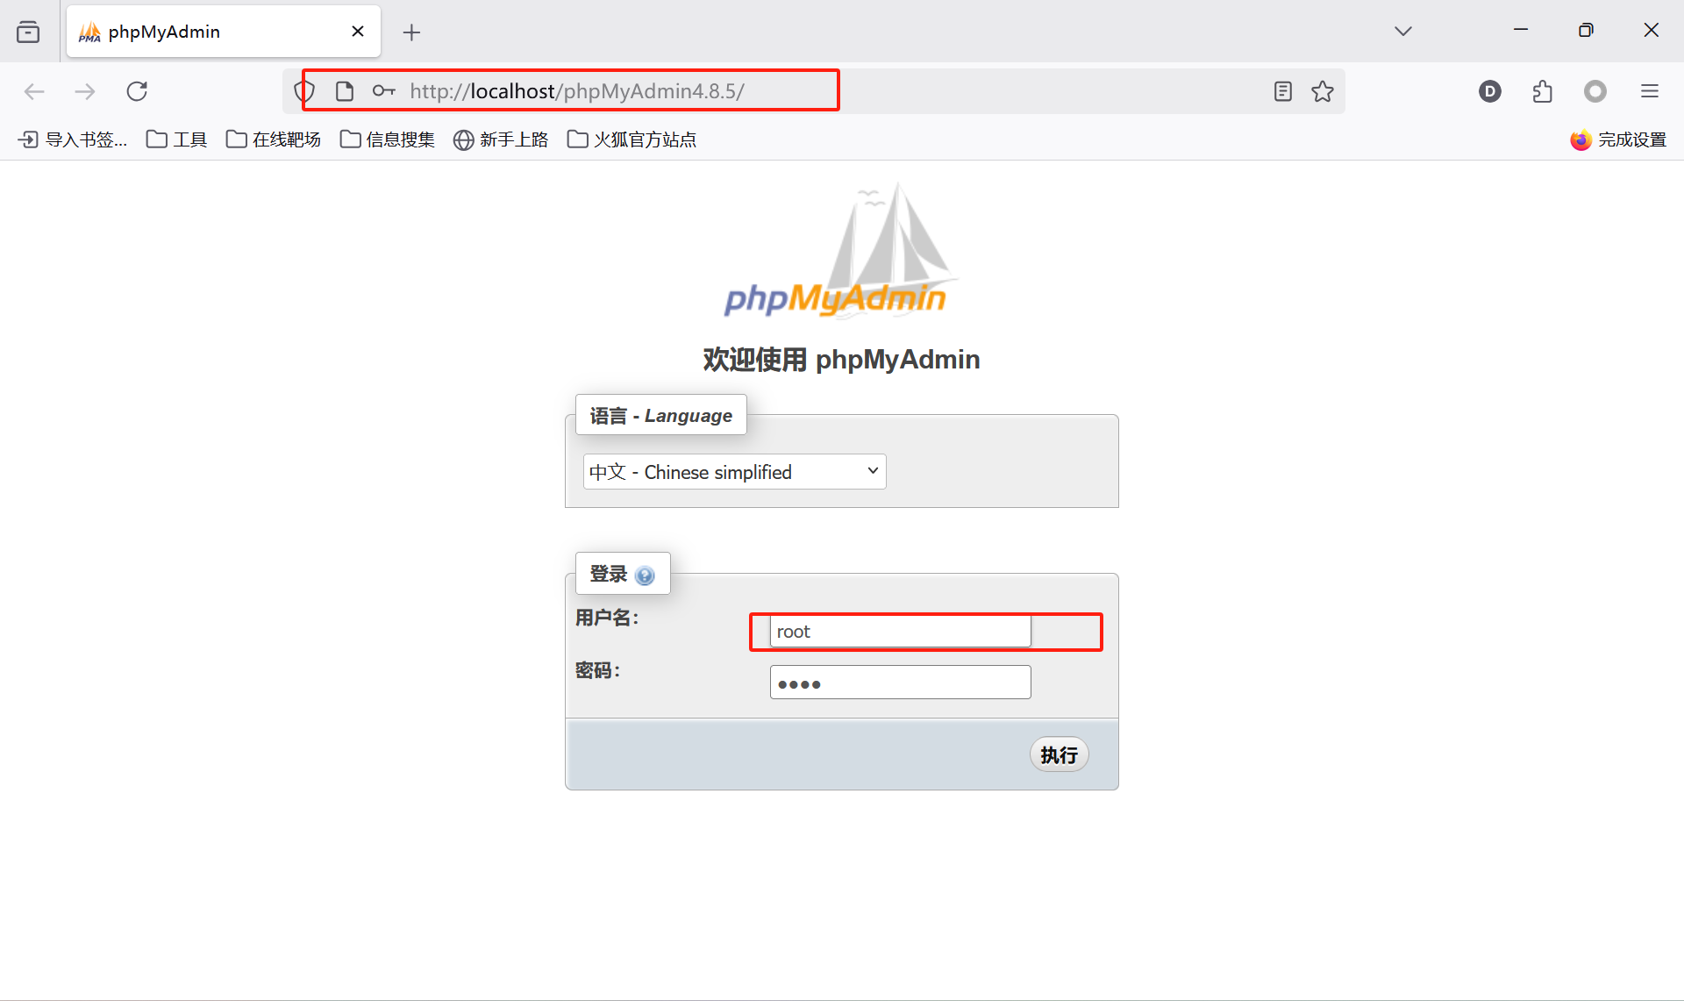
Task: Open the D extension icon
Action: coord(1489,91)
